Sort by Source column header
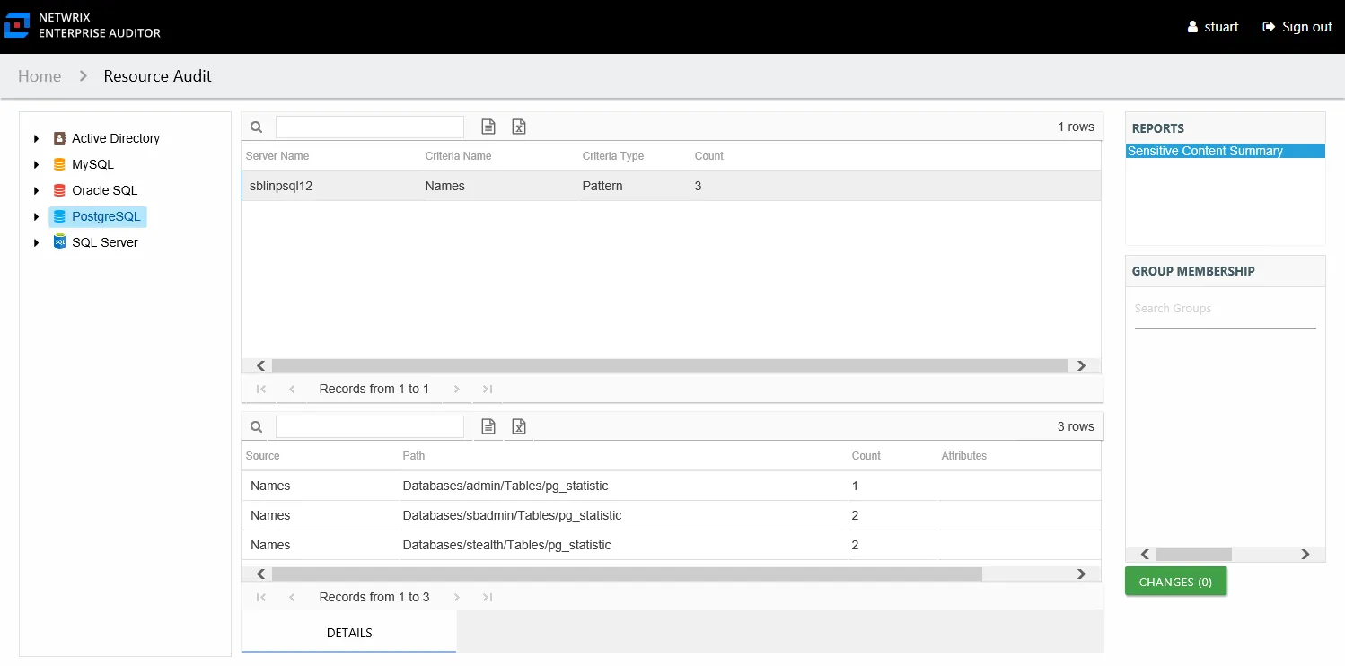This screenshot has height=666, width=1345. pyautogui.click(x=263, y=456)
